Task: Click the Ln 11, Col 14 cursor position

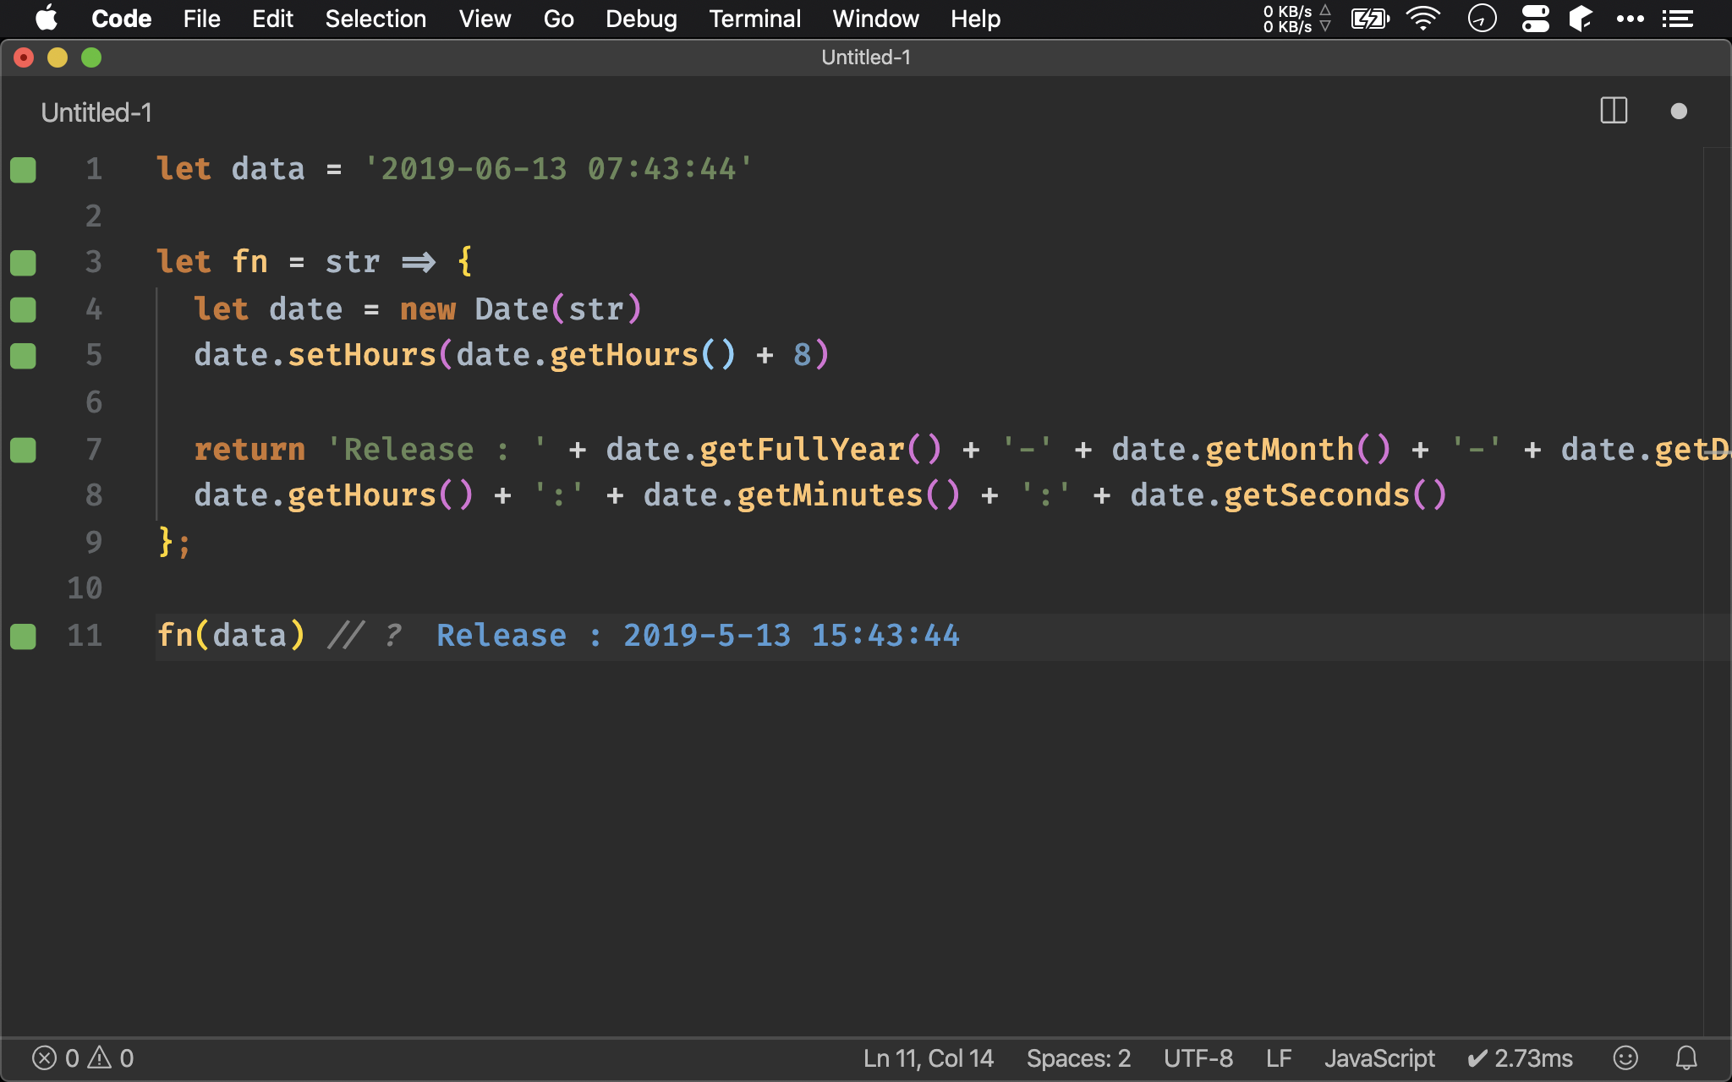Action: point(928,1058)
